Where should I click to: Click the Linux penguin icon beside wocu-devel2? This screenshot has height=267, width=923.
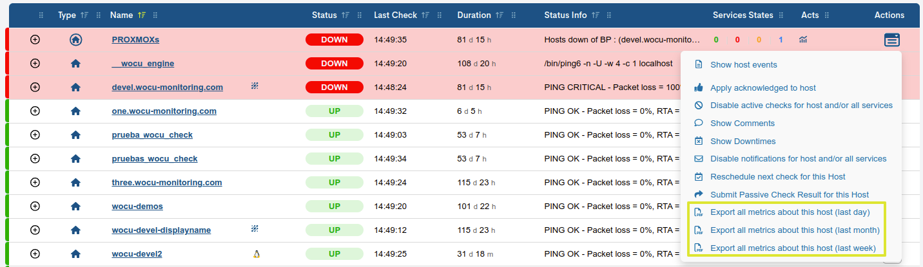tap(256, 254)
